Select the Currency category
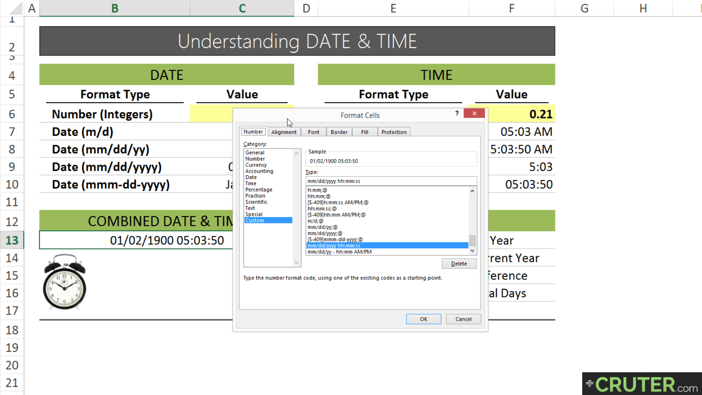 (256, 165)
